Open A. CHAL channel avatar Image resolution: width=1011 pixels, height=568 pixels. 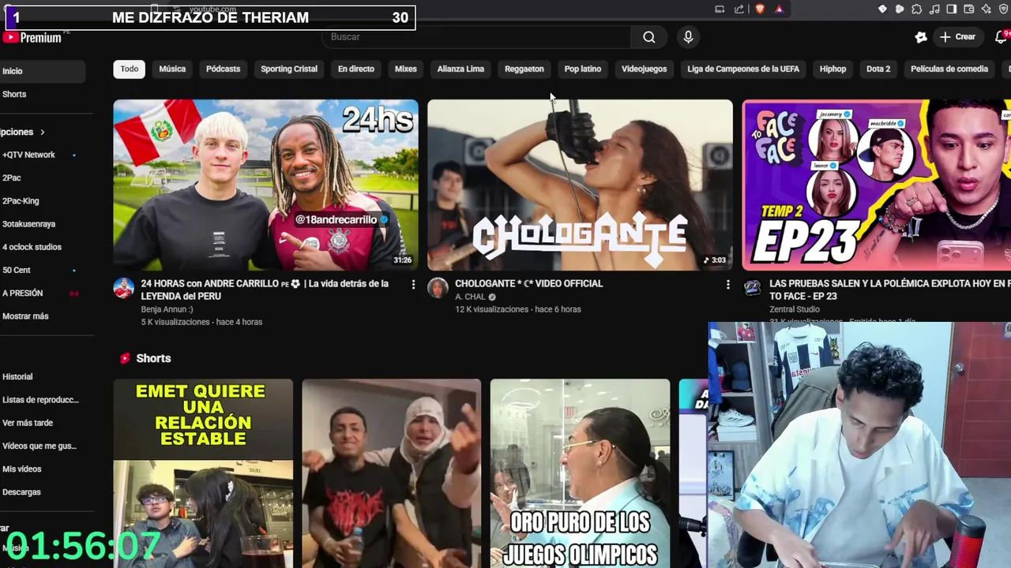pyautogui.click(x=438, y=288)
